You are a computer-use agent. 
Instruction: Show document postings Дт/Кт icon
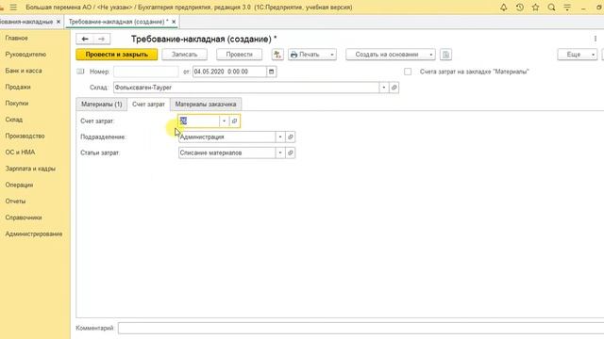[277, 55]
